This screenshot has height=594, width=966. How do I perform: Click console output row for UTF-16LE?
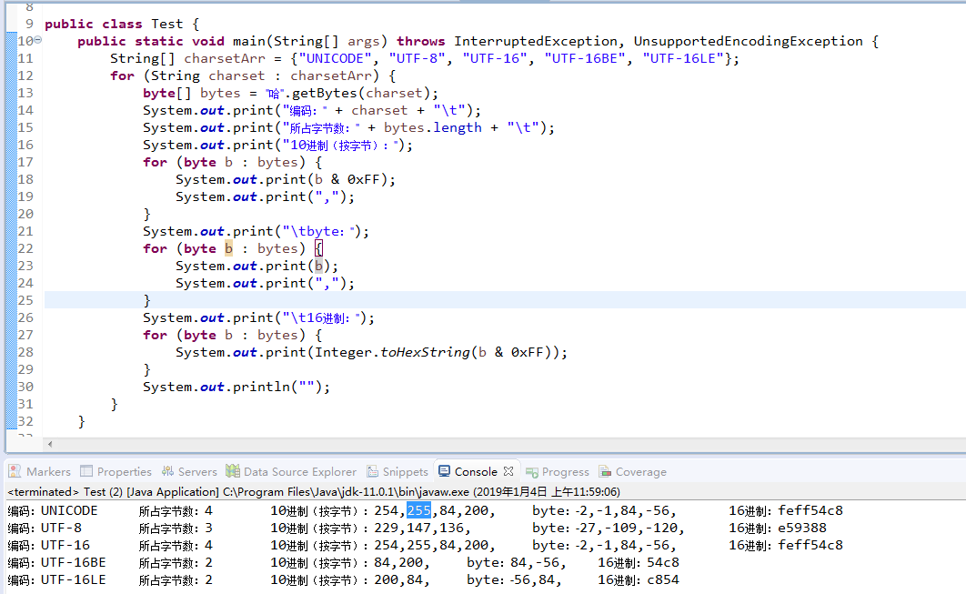coord(343,579)
